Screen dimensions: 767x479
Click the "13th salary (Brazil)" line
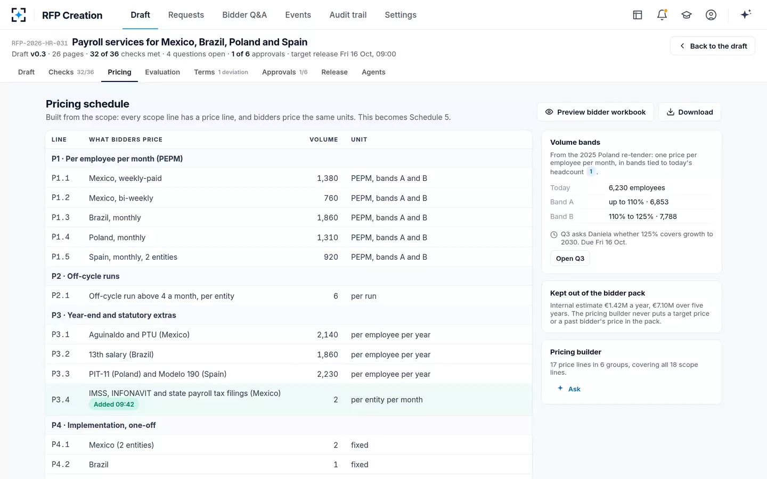[289, 354]
